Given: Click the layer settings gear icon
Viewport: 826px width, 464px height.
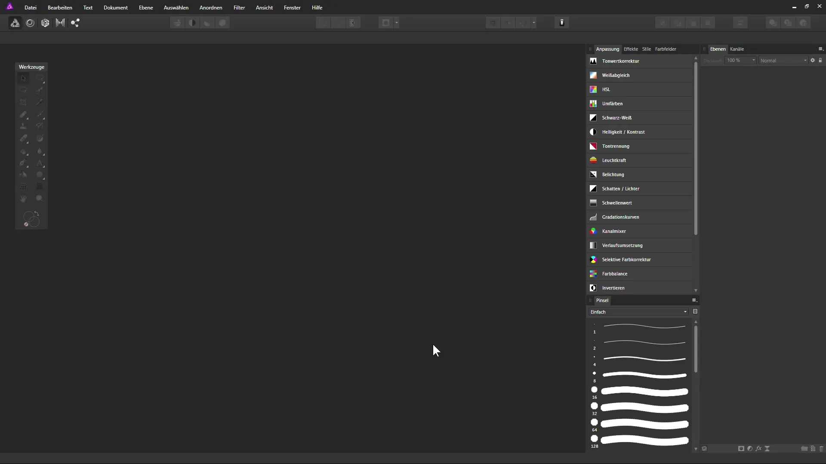Looking at the screenshot, I should point(813,60).
